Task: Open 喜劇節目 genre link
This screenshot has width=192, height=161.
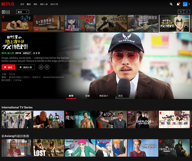Action: [36, 77]
